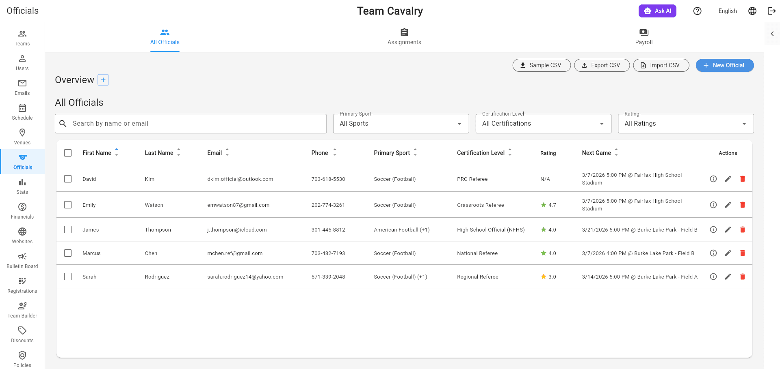
Task: View info icon for Marcus Chen
Action: (x=713, y=253)
